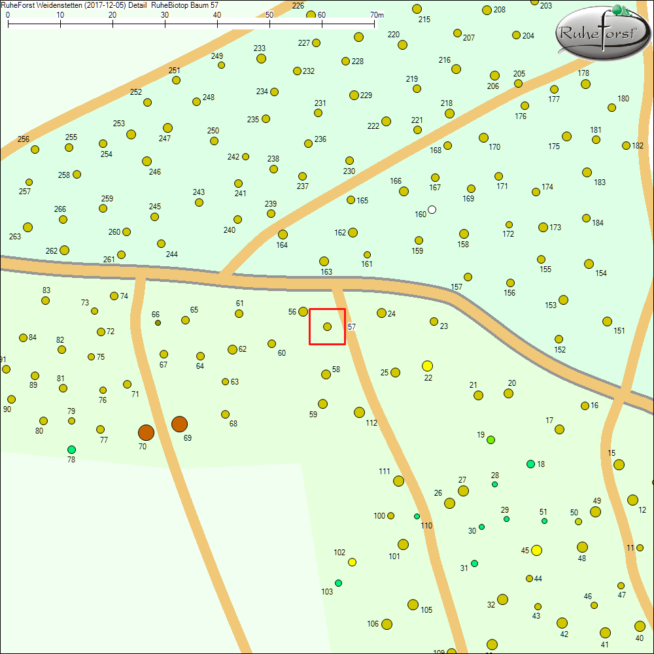Click the tree 57 marker in the red box
This screenshot has width=654, height=654.
(327, 326)
